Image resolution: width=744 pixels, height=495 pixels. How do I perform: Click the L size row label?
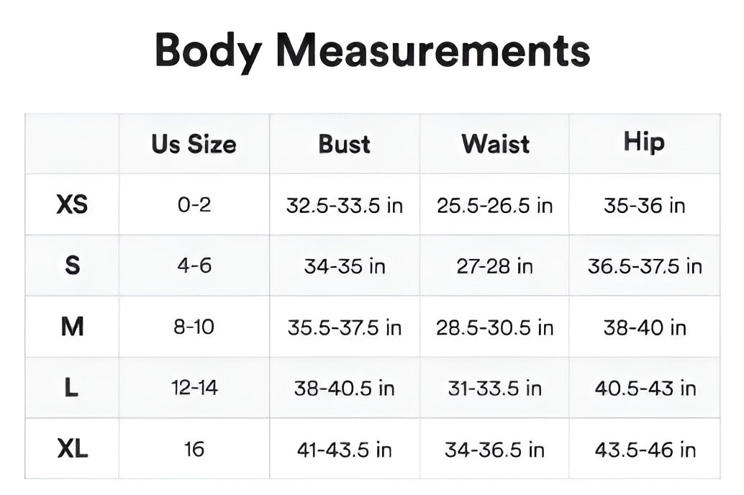tap(72, 389)
